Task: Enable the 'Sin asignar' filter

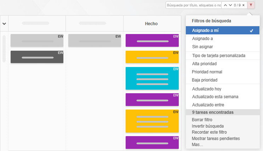Action: [202, 47]
